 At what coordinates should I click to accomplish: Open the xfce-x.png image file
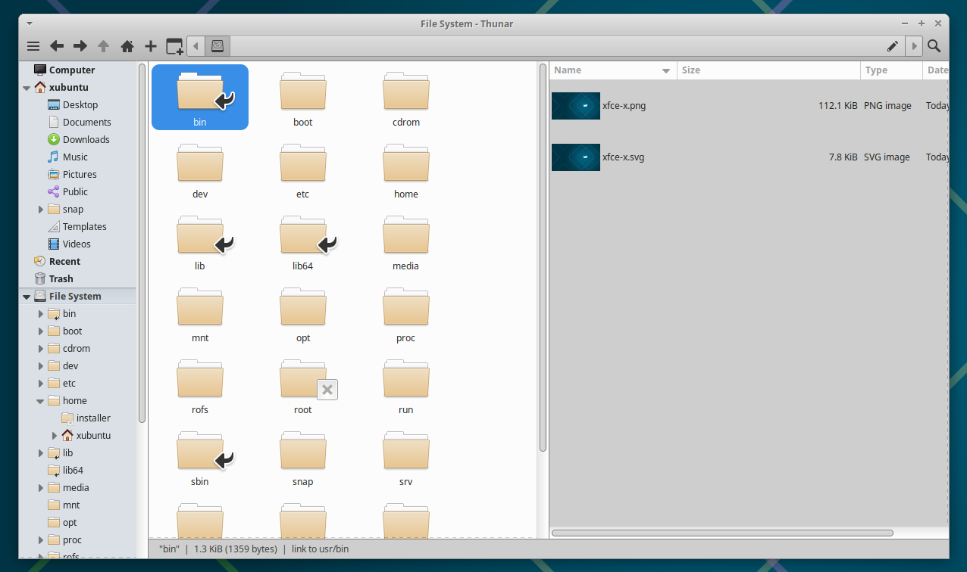point(623,105)
